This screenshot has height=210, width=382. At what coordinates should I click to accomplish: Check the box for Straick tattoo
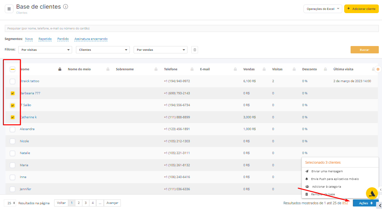[x=12, y=81]
